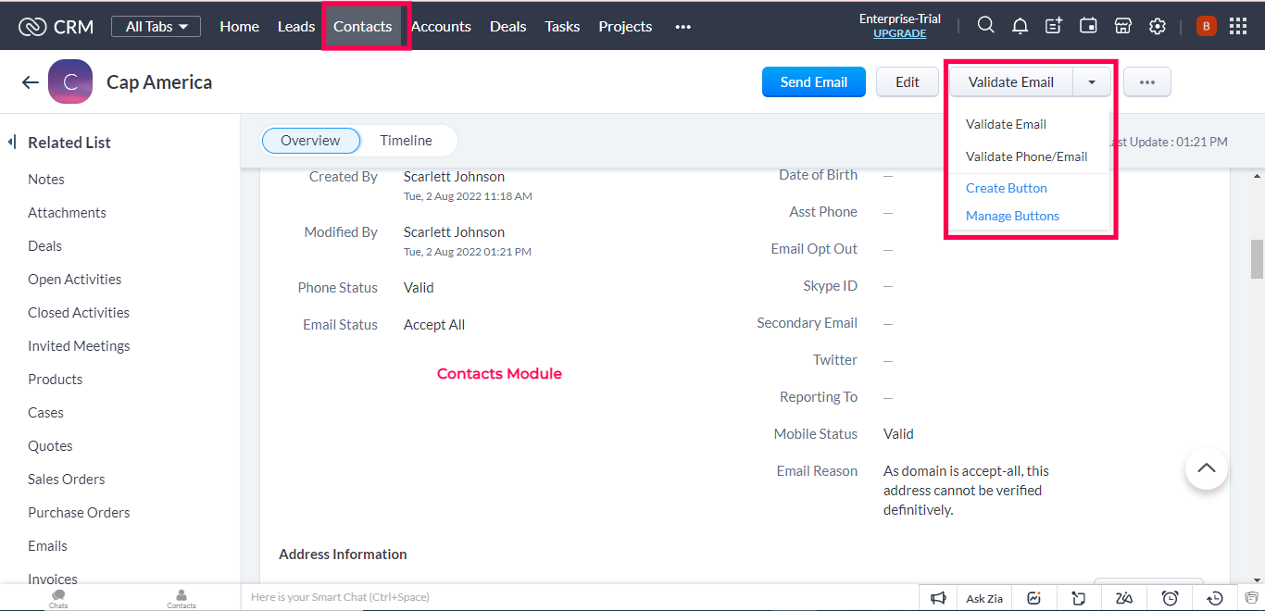This screenshot has width=1265, height=611.
Task: Open the reminders alarm clock icon
Action: (1171, 598)
